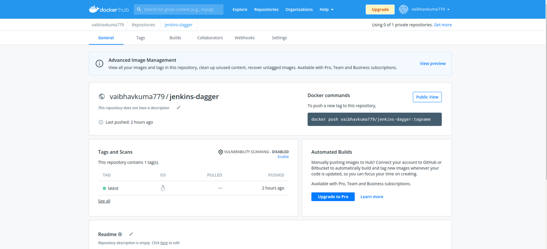This screenshot has height=249, width=547.
Task: Click Enable under vulnerability scanning
Action: coord(283,157)
